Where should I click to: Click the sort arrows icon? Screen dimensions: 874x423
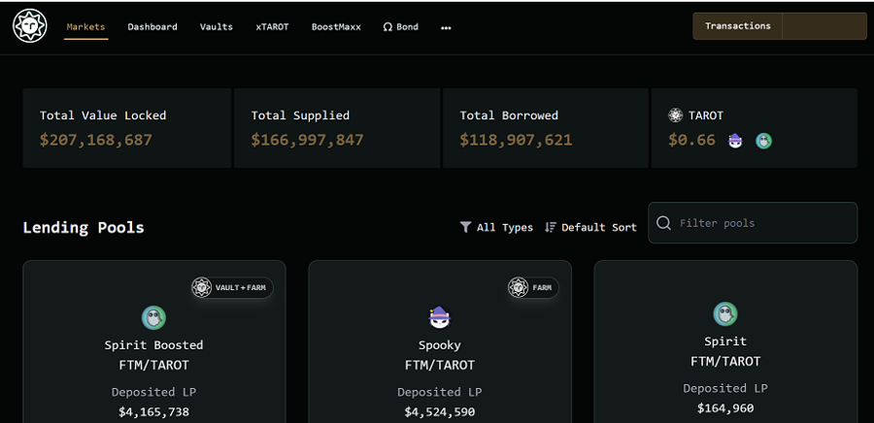point(551,227)
